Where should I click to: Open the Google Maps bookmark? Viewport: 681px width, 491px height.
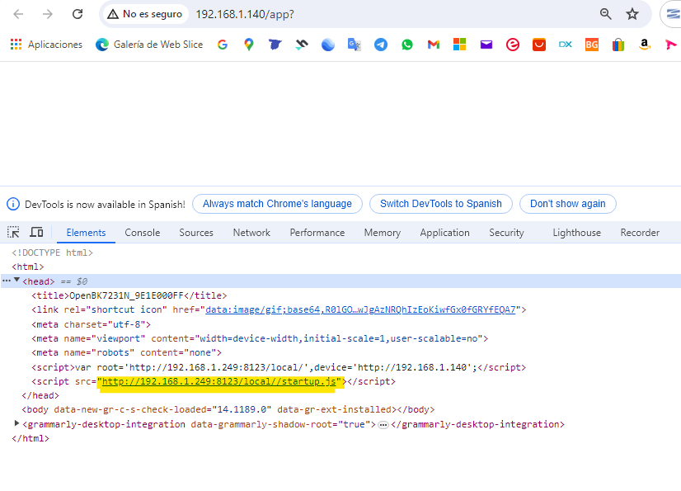(249, 45)
